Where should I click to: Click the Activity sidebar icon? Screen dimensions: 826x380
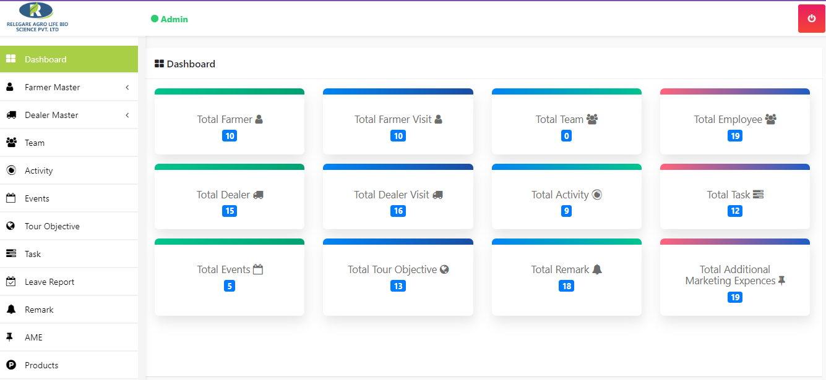(11, 171)
